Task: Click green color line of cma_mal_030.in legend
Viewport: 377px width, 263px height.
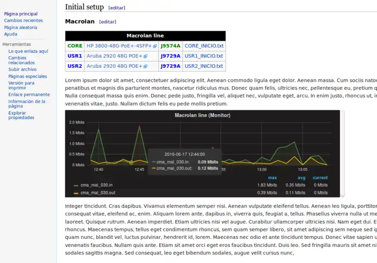Action: pyautogui.click(x=76, y=185)
